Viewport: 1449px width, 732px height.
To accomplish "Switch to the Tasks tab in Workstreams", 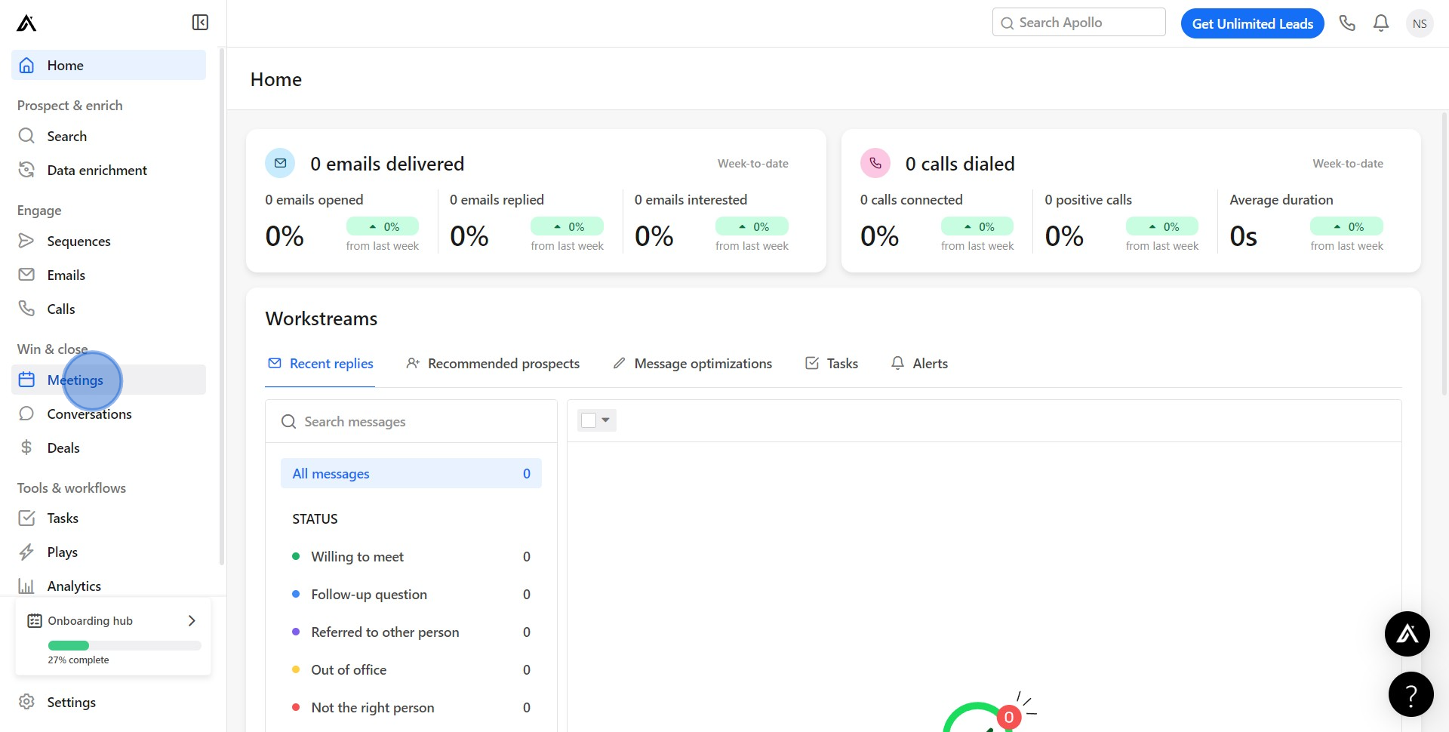I will [x=832, y=364].
